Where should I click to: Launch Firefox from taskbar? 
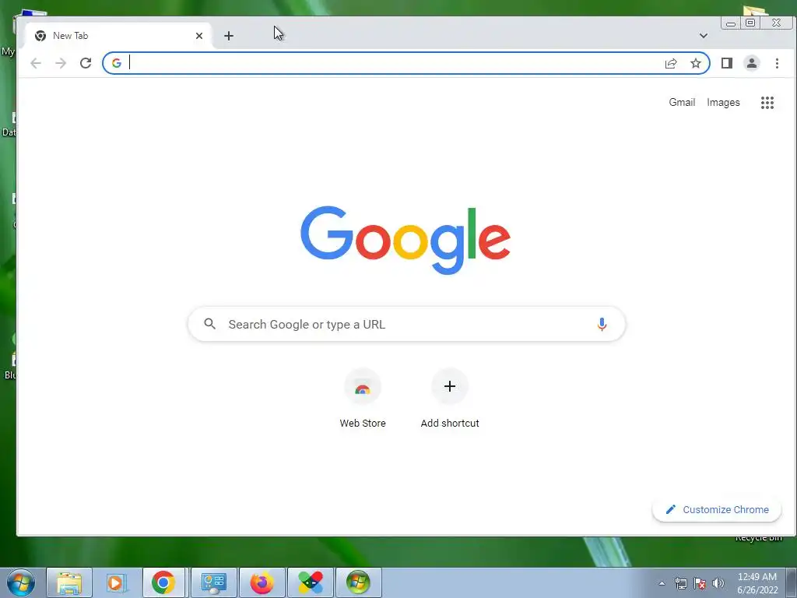point(262,582)
